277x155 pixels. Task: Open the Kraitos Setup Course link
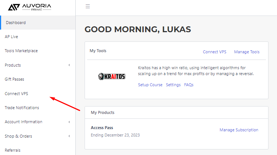[x=150, y=85]
